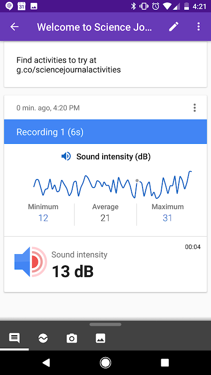Switch to the sensors tab icon
Image resolution: width=211 pixels, height=375 pixels.
(x=43, y=338)
